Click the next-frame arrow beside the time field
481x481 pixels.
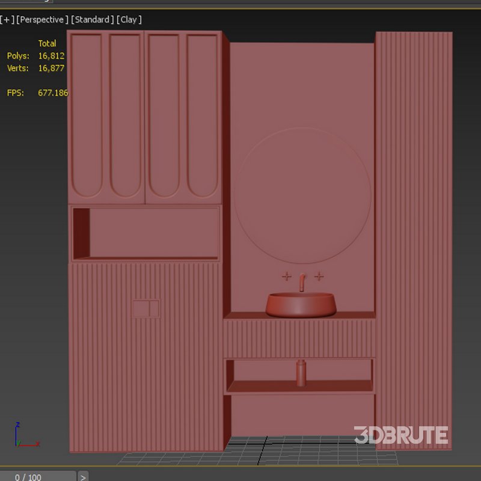83,477
